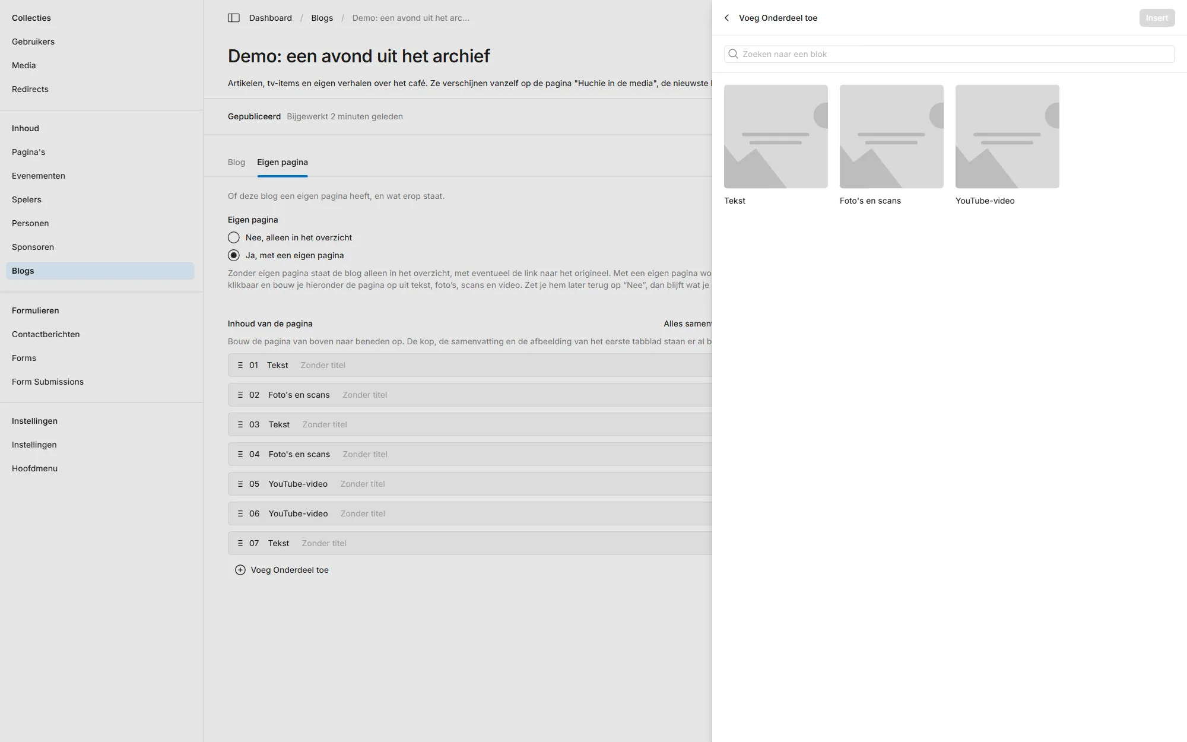Expand block row 05 YouTube-video

coord(470,484)
